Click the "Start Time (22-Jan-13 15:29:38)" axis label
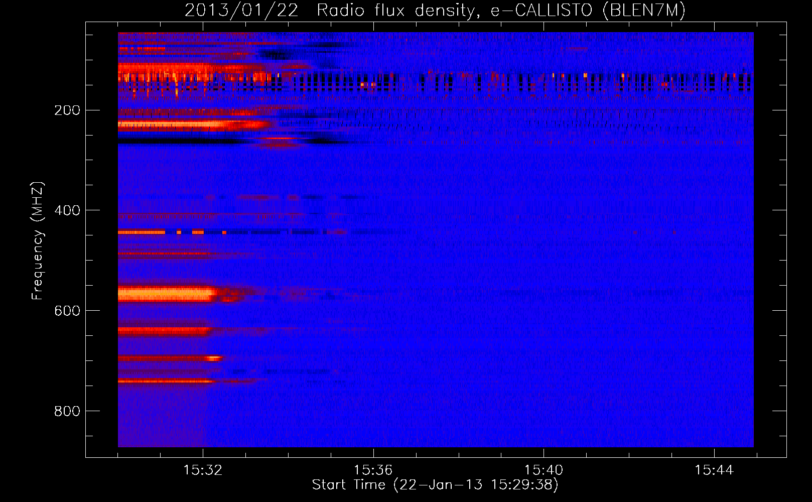The width and height of the screenshot is (812, 502). point(435,485)
